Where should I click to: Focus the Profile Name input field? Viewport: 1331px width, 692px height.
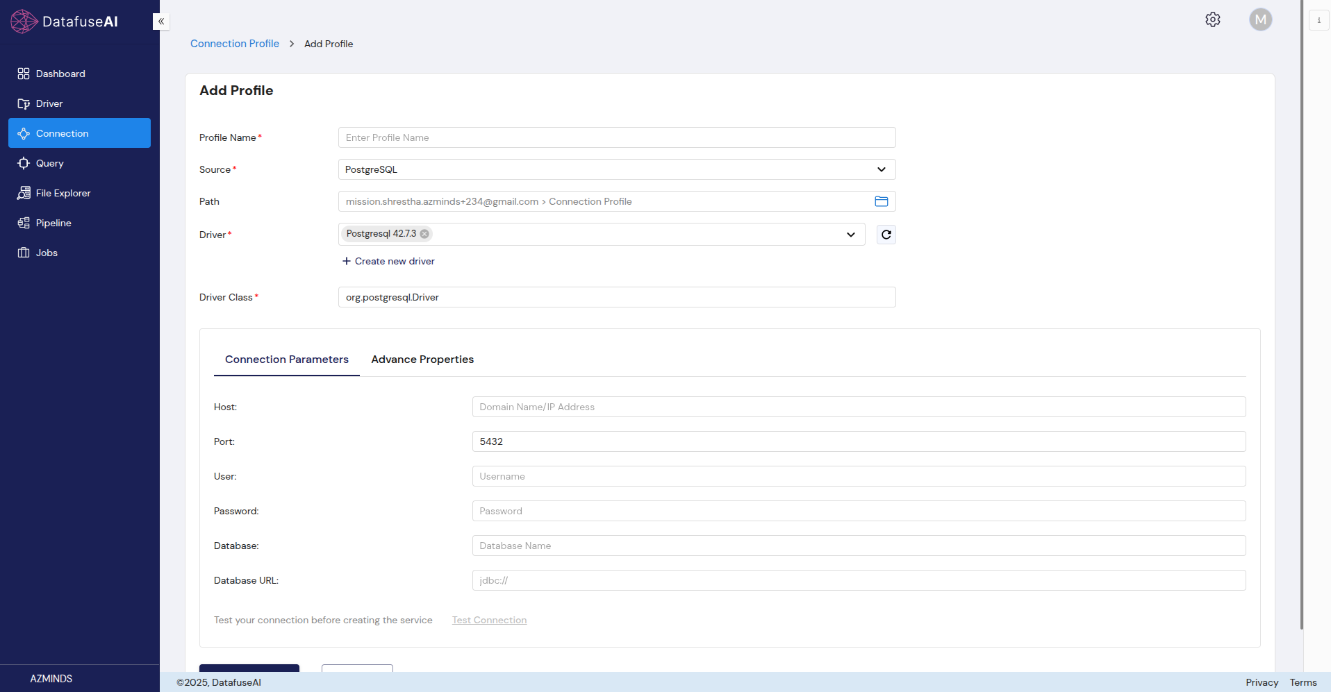coord(616,137)
